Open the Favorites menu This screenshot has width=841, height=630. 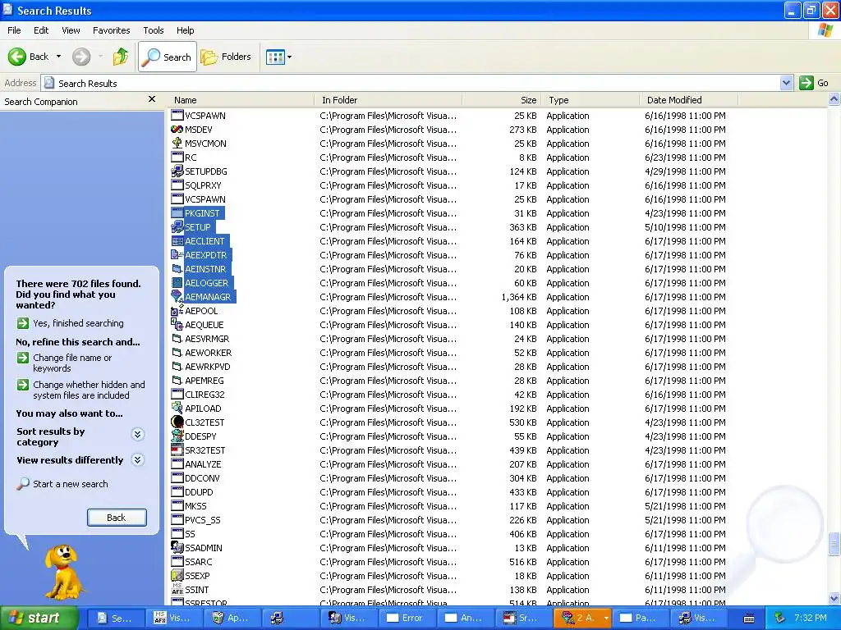[x=111, y=30]
